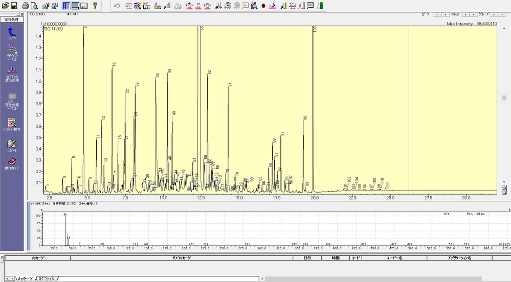This screenshot has height=282, width=511.
Task: Click 日付 date column header
Action: [307, 258]
